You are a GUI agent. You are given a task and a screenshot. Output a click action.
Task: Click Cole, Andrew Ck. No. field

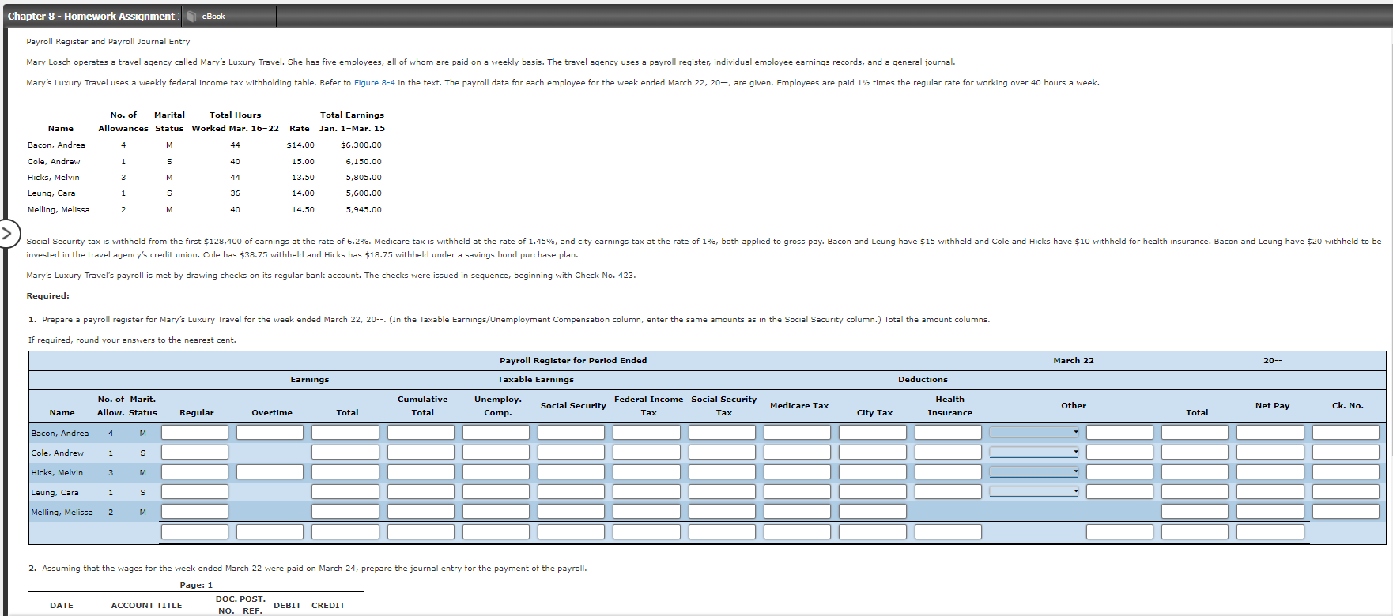coord(1346,453)
